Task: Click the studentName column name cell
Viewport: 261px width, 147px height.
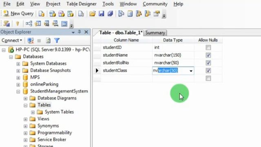Action: (x=126, y=55)
